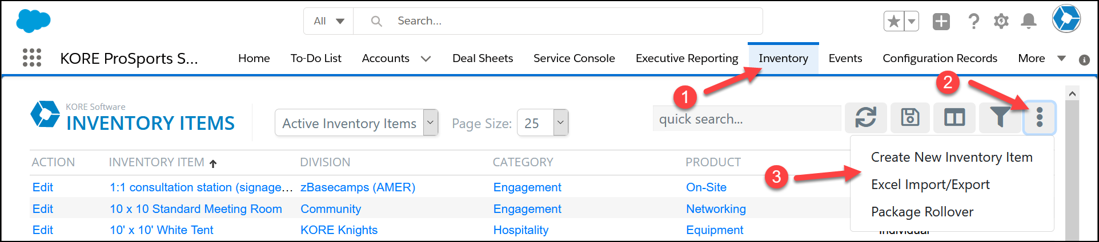Choose Package Rollover menu entry
1099x242 pixels.
click(x=922, y=212)
